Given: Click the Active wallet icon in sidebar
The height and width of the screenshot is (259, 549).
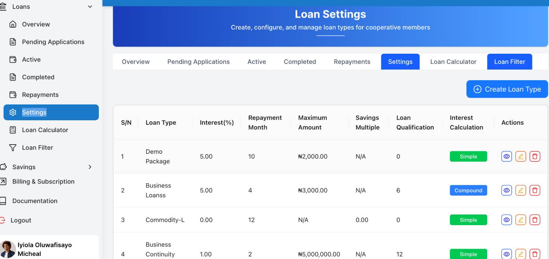Looking at the screenshot, I should 13,60.
